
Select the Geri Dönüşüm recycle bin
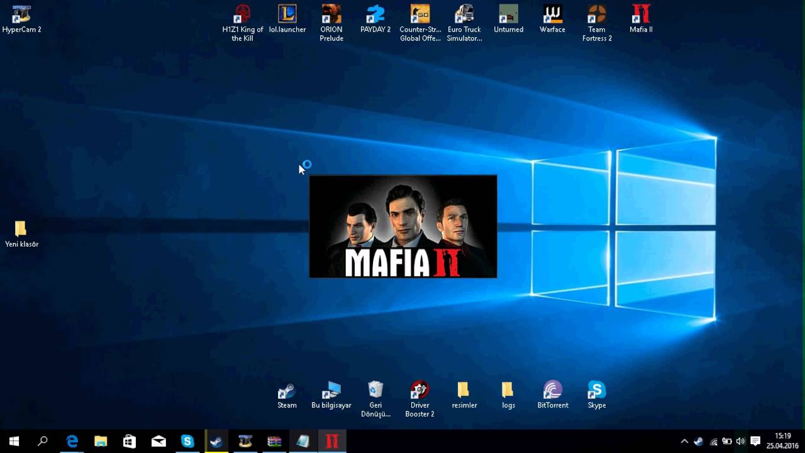375,400
